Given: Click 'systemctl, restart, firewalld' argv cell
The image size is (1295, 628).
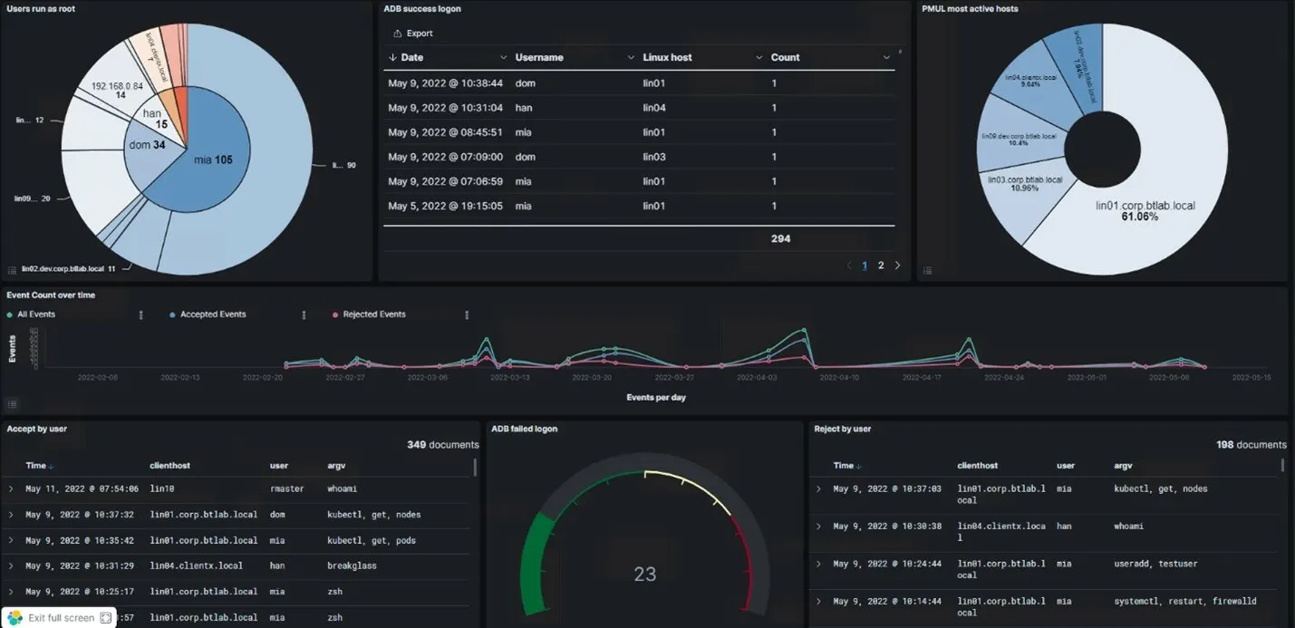Looking at the screenshot, I should pyautogui.click(x=1185, y=601).
